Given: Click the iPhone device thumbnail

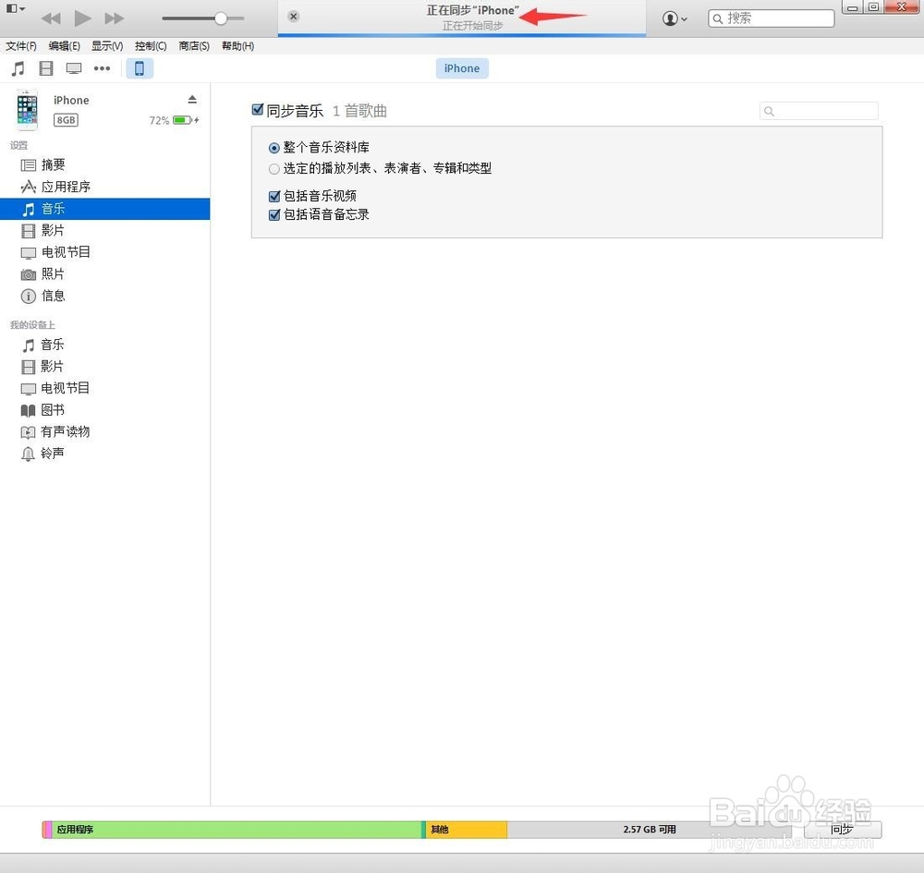Looking at the screenshot, I should [27, 110].
